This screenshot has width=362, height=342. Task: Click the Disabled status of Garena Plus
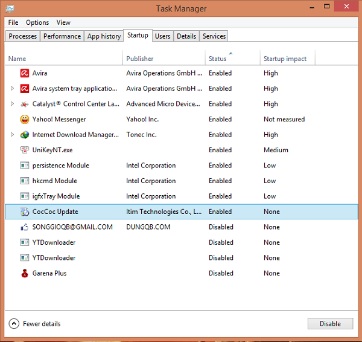(x=221, y=273)
